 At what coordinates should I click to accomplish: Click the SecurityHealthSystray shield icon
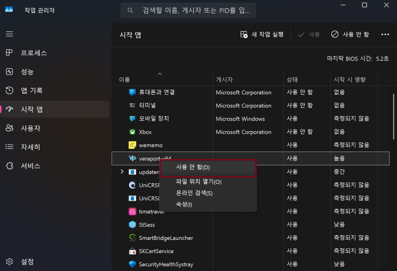132,264
